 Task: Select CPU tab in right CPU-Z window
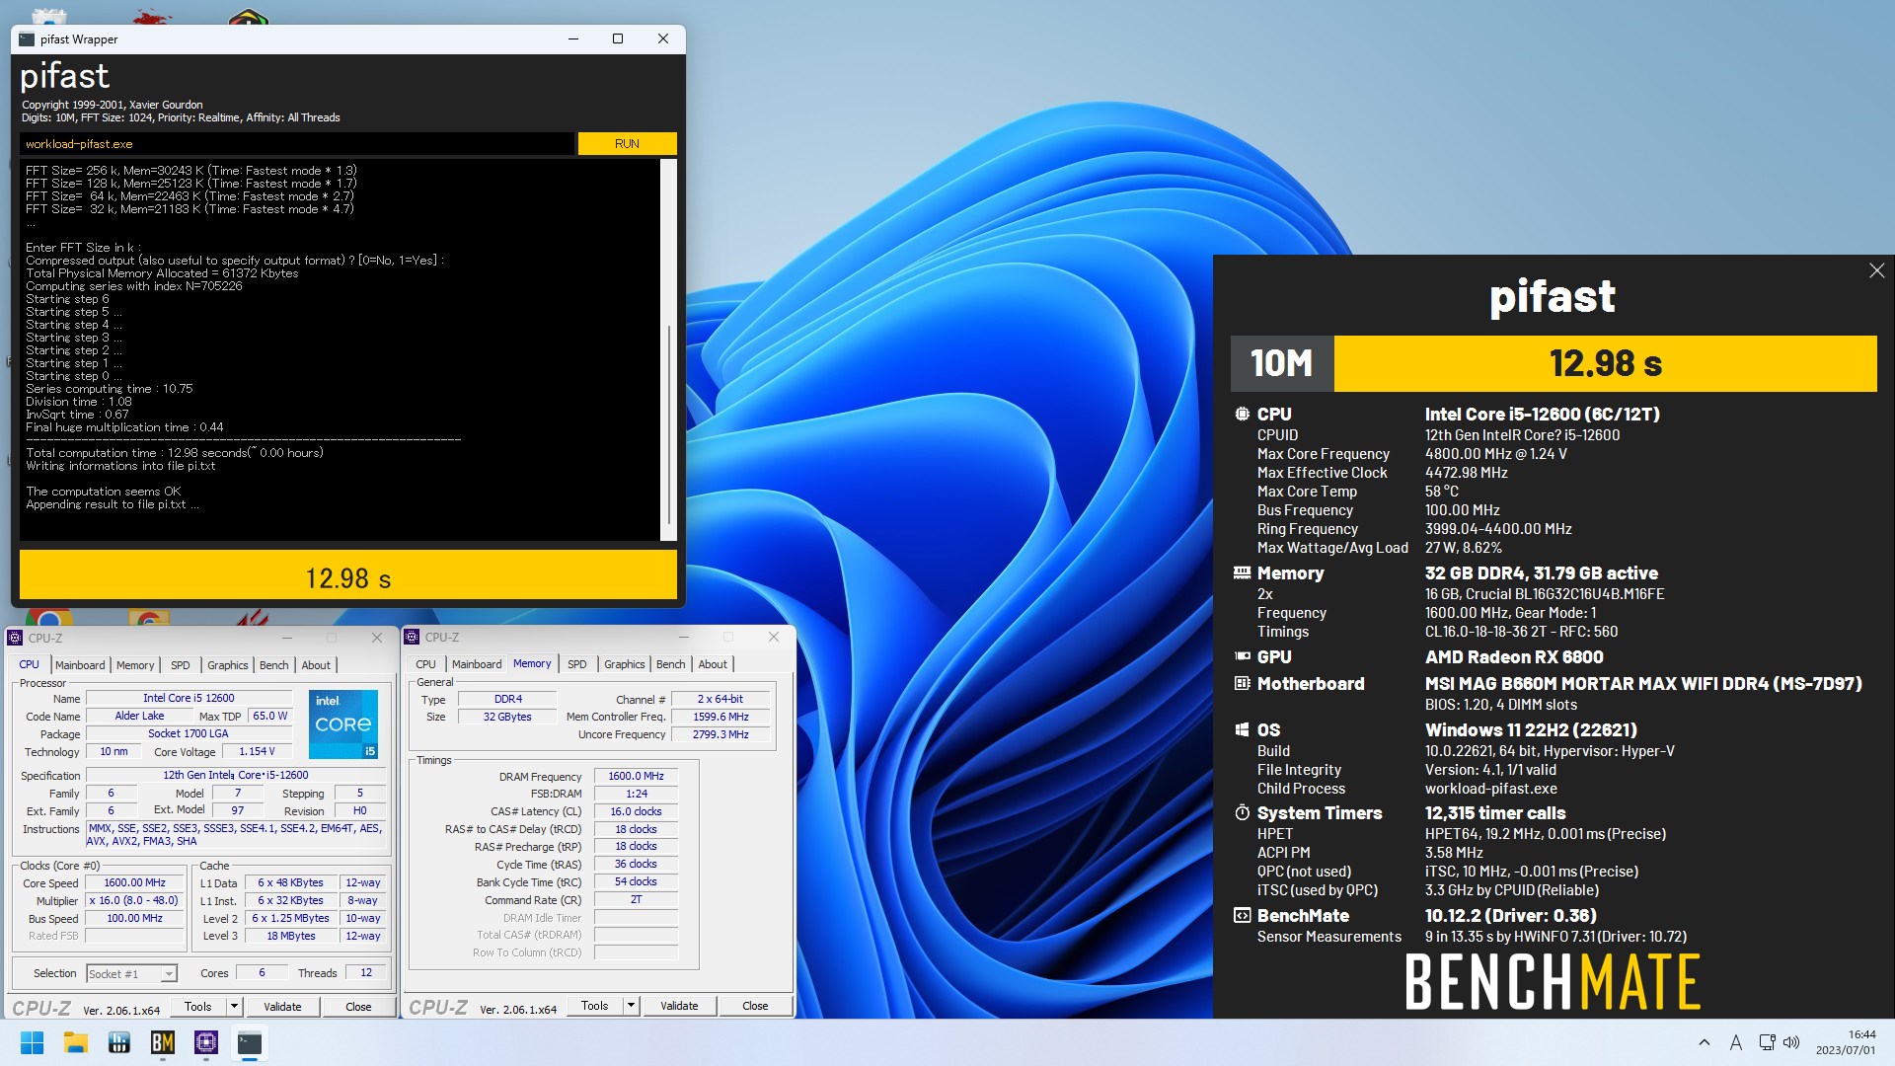(425, 664)
